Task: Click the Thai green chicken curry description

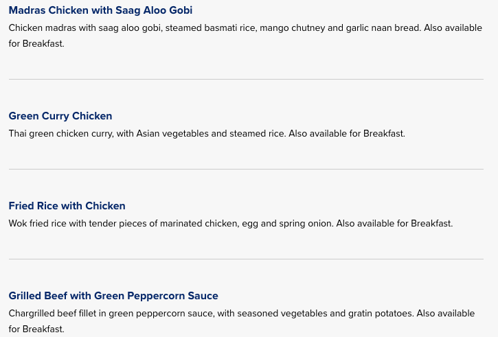Action: (207, 133)
